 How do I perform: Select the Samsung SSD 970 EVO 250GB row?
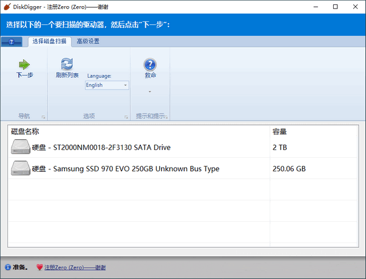pos(183,169)
